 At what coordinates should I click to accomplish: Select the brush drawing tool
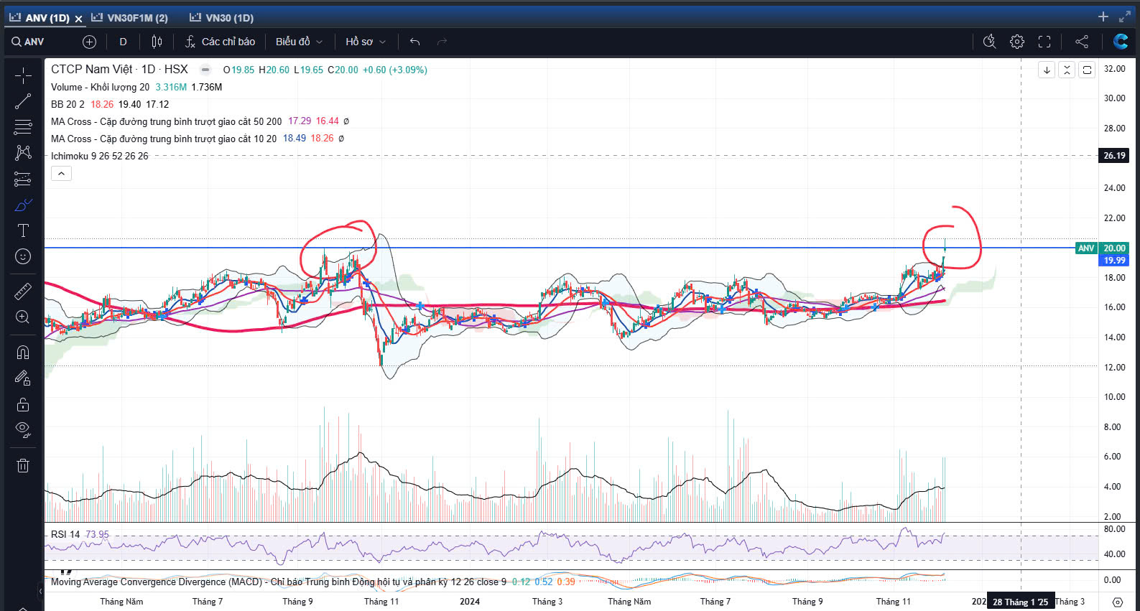(23, 205)
